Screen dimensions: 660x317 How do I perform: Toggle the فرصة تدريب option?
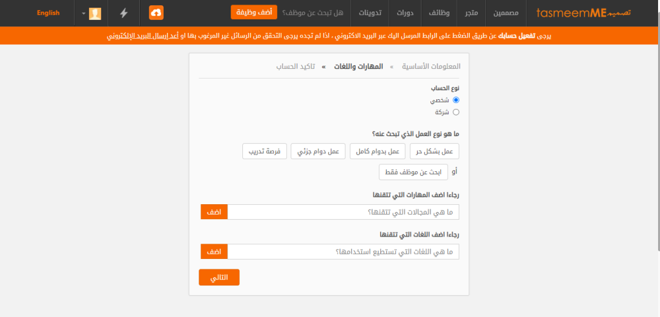click(x=264, y=151)
